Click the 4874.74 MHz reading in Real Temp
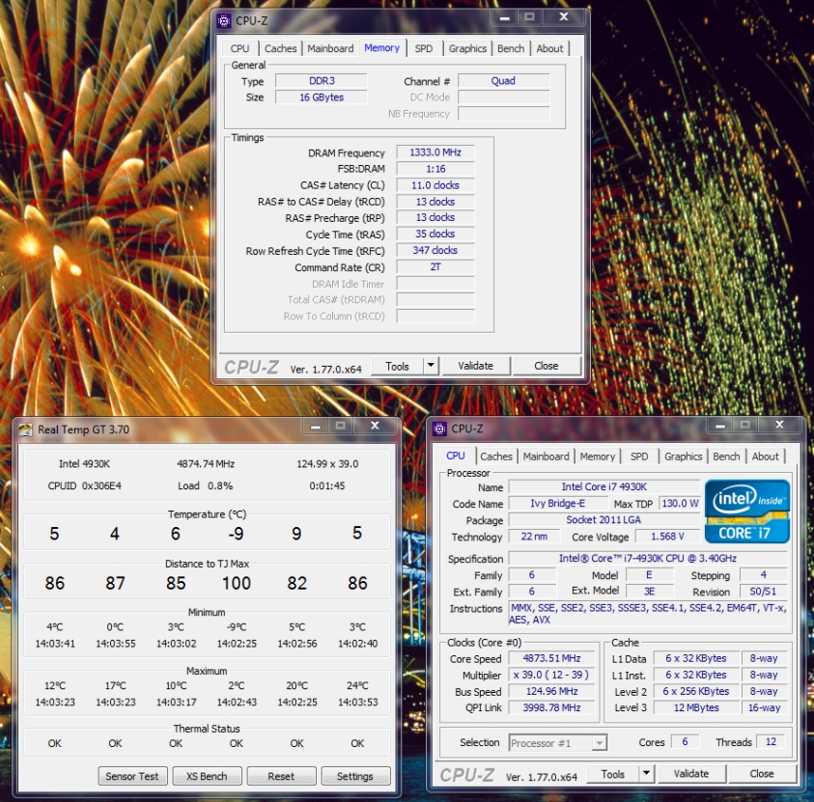The height and width of the screenshot is (802, 814). click(x=206, y=464)
